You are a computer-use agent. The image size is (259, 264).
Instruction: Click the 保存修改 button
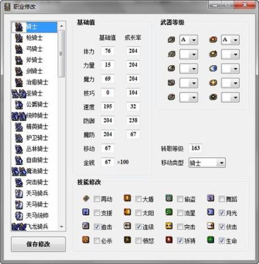click(x=38, y=244)
